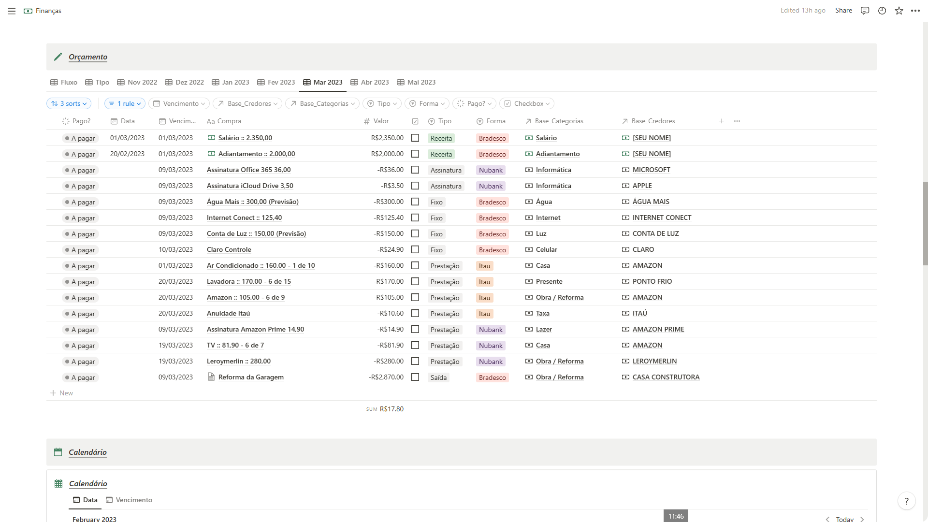
Task: Open the Checkbox filter dropdown
Action: 527,103
